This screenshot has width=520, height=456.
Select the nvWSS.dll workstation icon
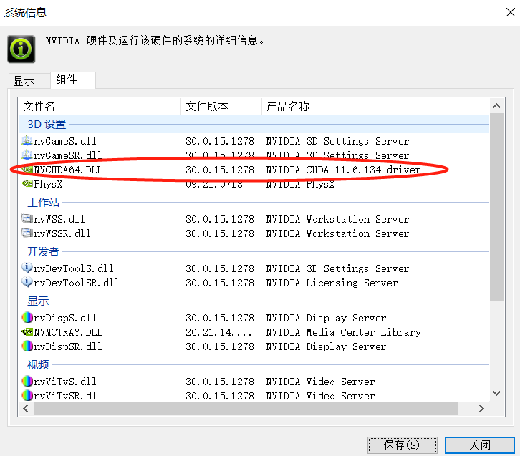pos(27,219)
